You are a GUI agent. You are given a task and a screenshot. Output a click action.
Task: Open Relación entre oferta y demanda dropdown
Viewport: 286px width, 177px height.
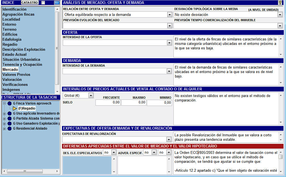click(x=170, y=14)
